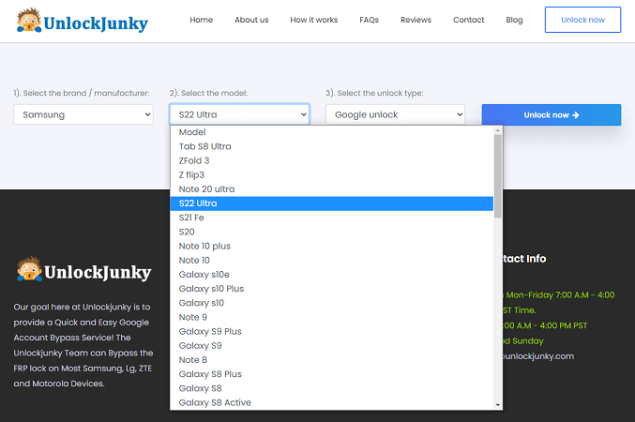This screenshot has width=635, height=422.
Task: Click the model list scrollbar thumb
Action: 498,176
